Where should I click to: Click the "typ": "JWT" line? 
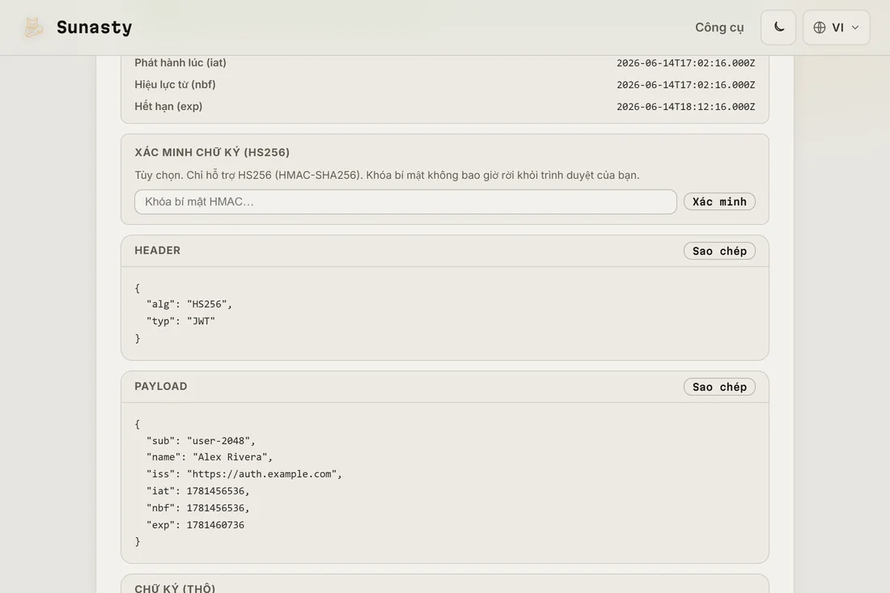180,321
